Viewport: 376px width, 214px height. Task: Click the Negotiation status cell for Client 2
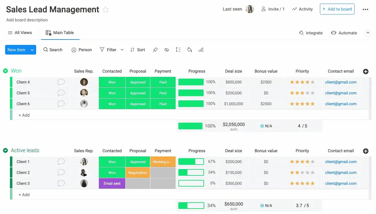click(138, 173)
